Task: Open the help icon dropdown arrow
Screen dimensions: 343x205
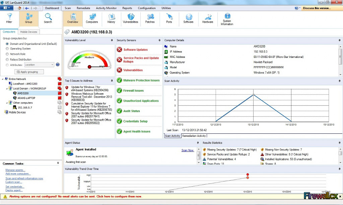Action: (x=299, y=8)
